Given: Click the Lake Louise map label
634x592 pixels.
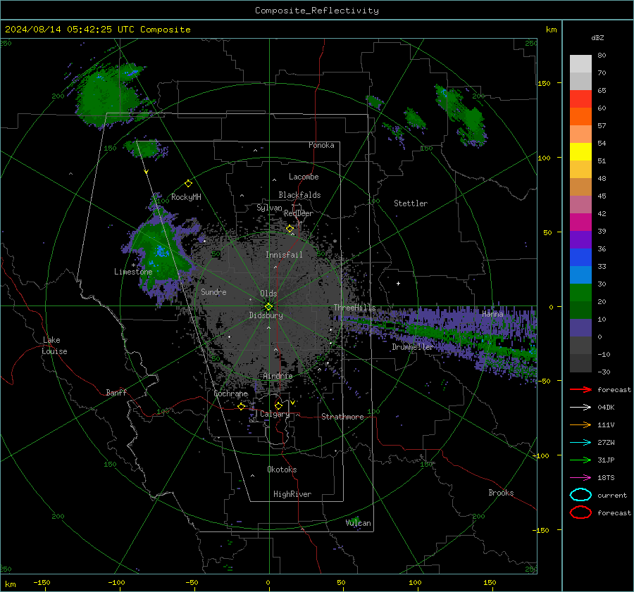Looking at the screenshot, I should tap(54, 346).
